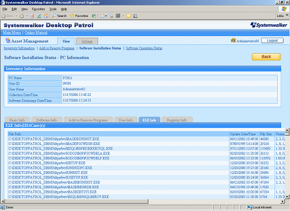The height and width of the screenshot is (211, 290).
Task: Follow the Main Menu link
Action: (12, 33)
